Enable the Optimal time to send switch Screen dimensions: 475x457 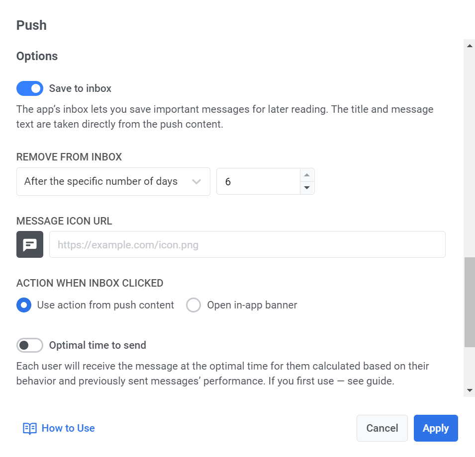pos(30,345)
